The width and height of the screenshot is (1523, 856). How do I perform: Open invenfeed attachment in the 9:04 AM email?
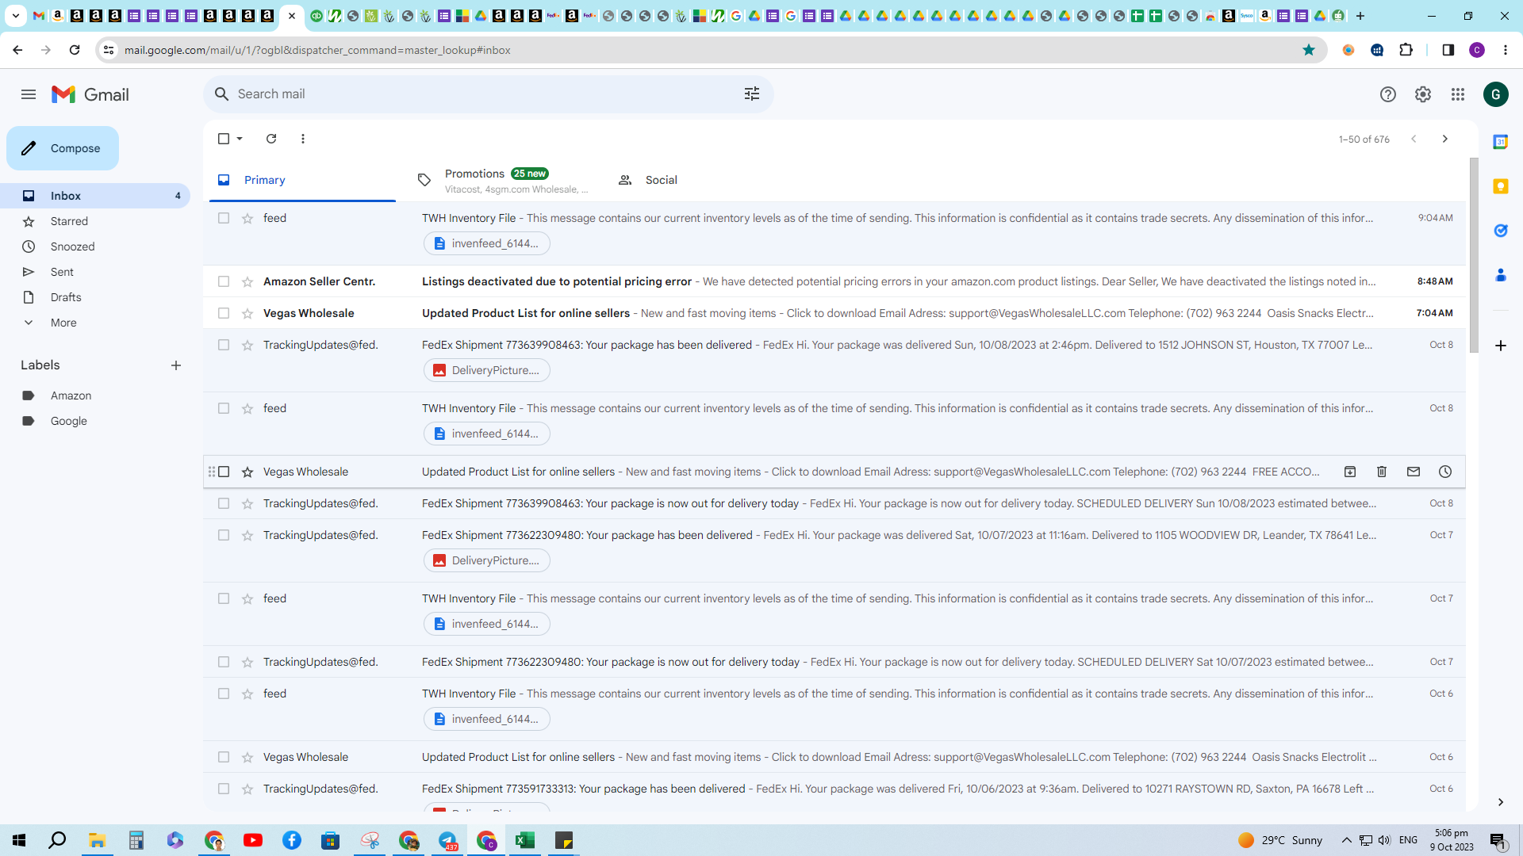pyautogui.click(x=487, y=243)
